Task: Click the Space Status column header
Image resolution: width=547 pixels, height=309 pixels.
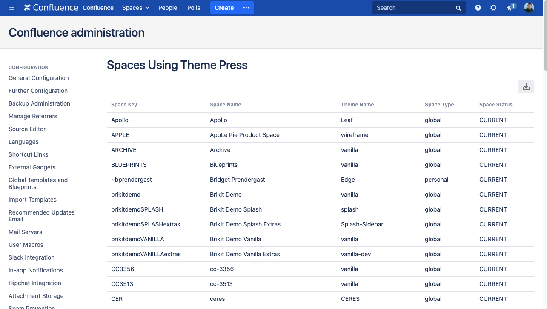Action: (x=496, y=105)
